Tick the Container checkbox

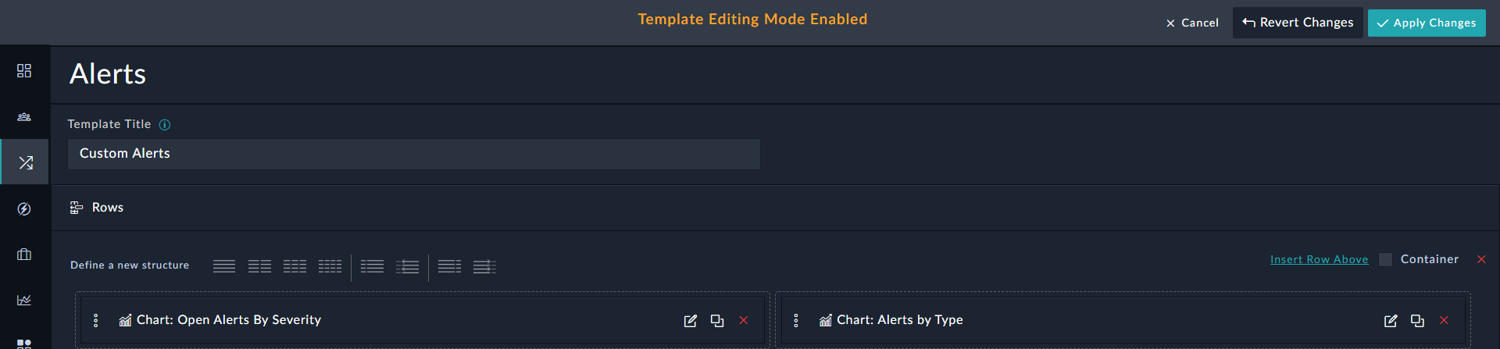tap(1385, 260)
